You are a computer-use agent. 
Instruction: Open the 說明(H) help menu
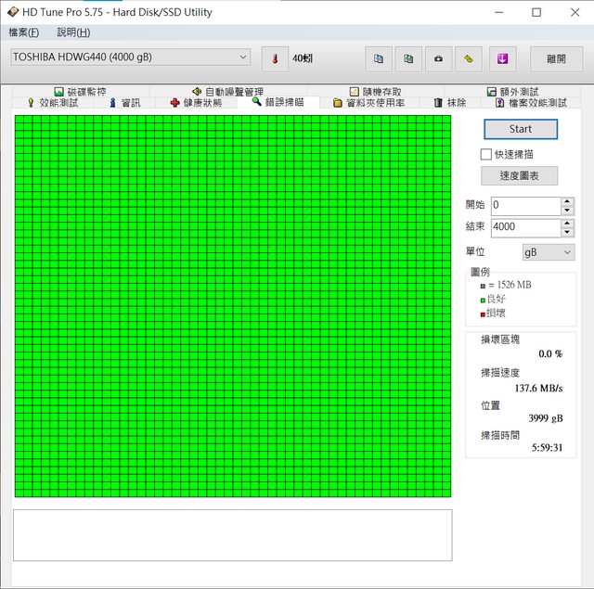[x=73, y=32]
